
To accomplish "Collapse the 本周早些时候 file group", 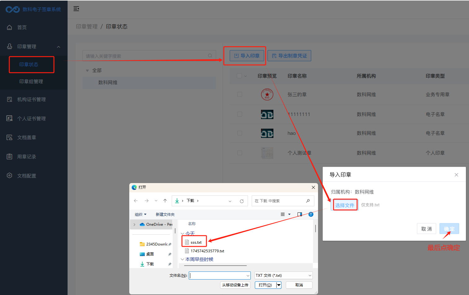I will (x=182, y=259).
